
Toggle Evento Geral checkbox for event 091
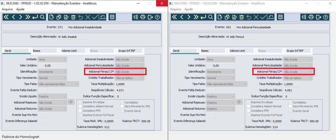point(291,111)
